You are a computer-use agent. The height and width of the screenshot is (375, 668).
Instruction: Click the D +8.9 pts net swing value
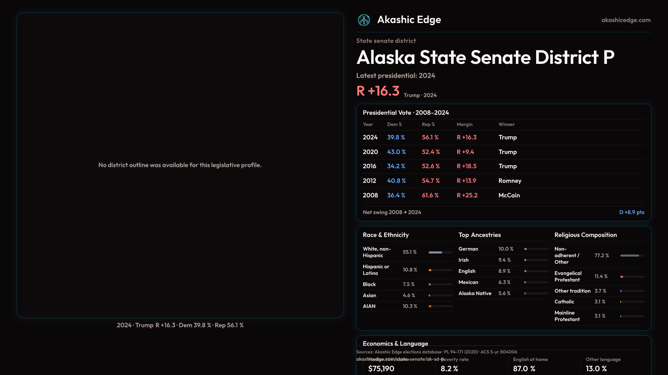(x=631, y=212)
